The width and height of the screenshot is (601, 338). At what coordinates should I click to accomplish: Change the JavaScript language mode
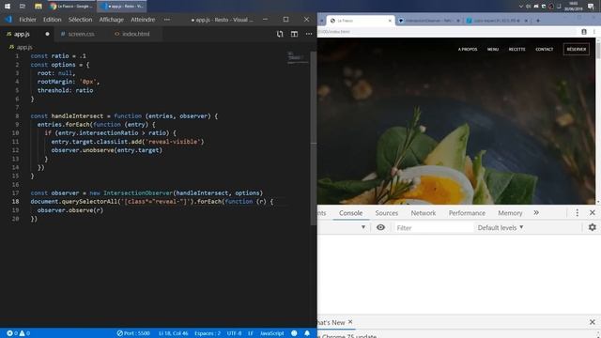point(271,333)
